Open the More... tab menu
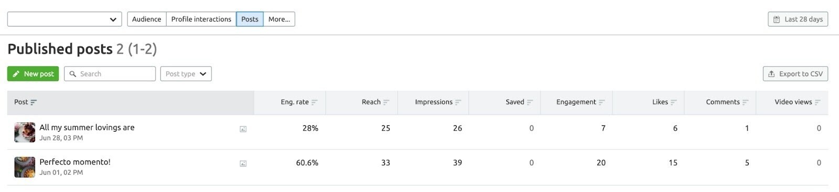 [x=279, y=19]
